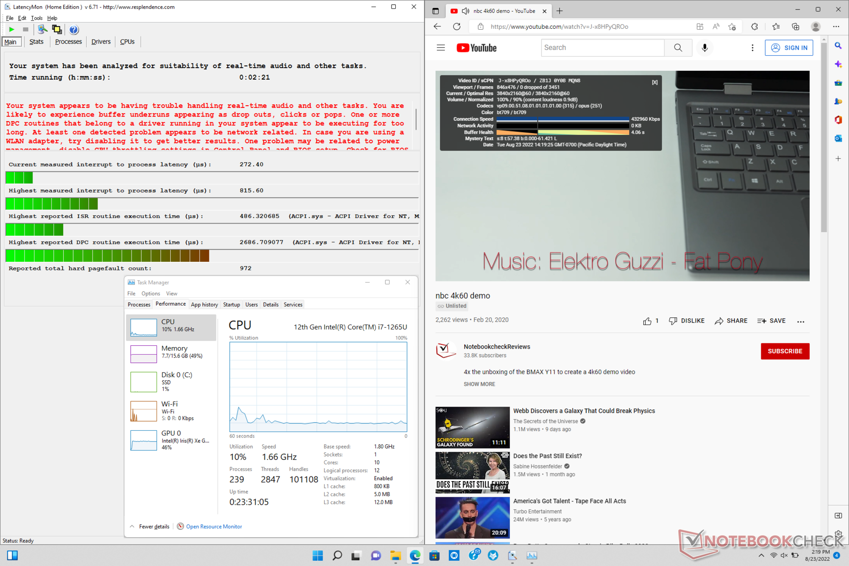Viewport: 849px width, 566px height.
Task: Switch to LatencyMon Stats tab
Action: click(x=36, y=42)
